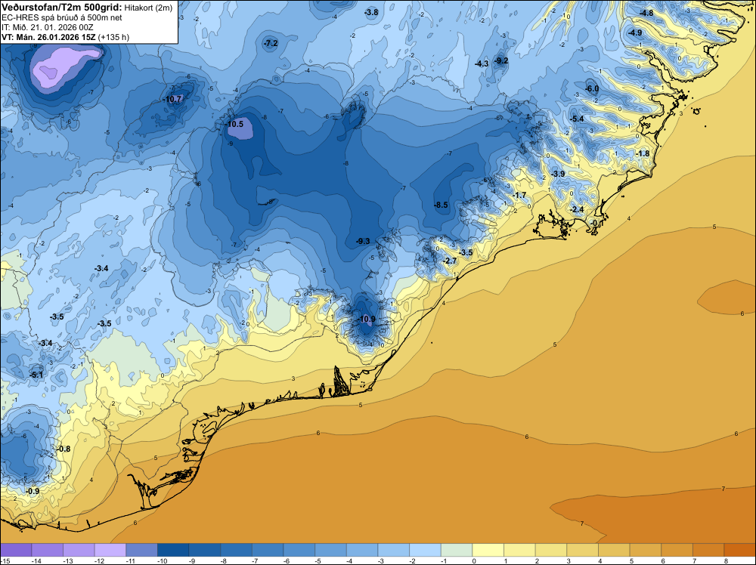The height and width of the screenshot is (565, 756).
Task: Select the -10.5 temperature label
Action: [x=235, y=124]
